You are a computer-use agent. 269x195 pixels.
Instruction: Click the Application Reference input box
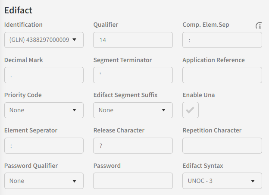click(222, 75)
